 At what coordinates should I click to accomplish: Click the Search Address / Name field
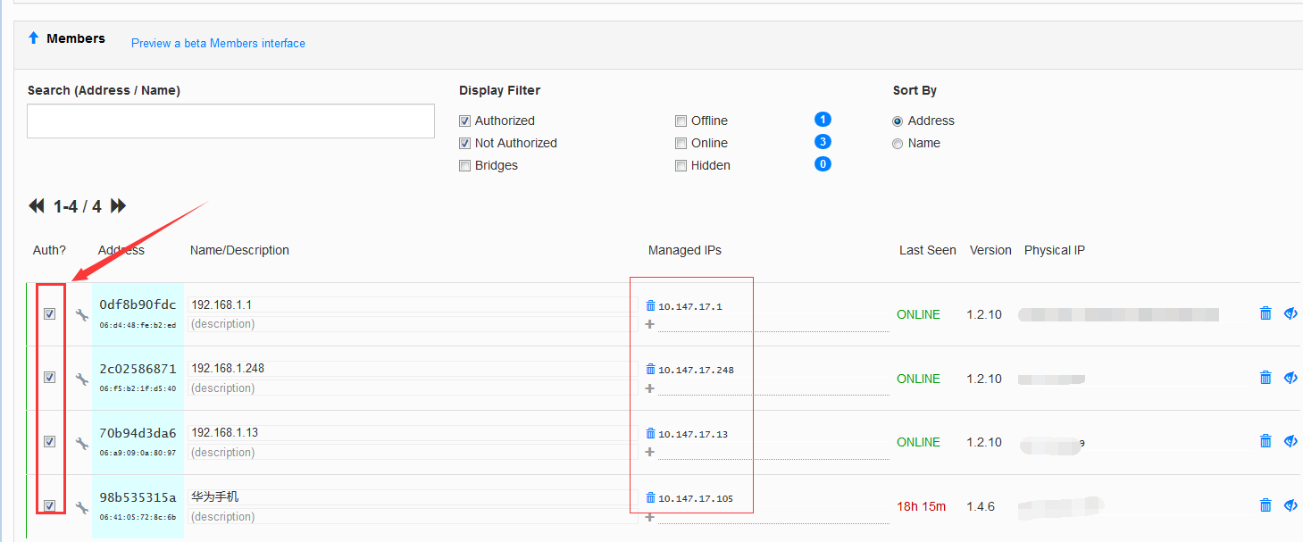click(x=230, y=121)
